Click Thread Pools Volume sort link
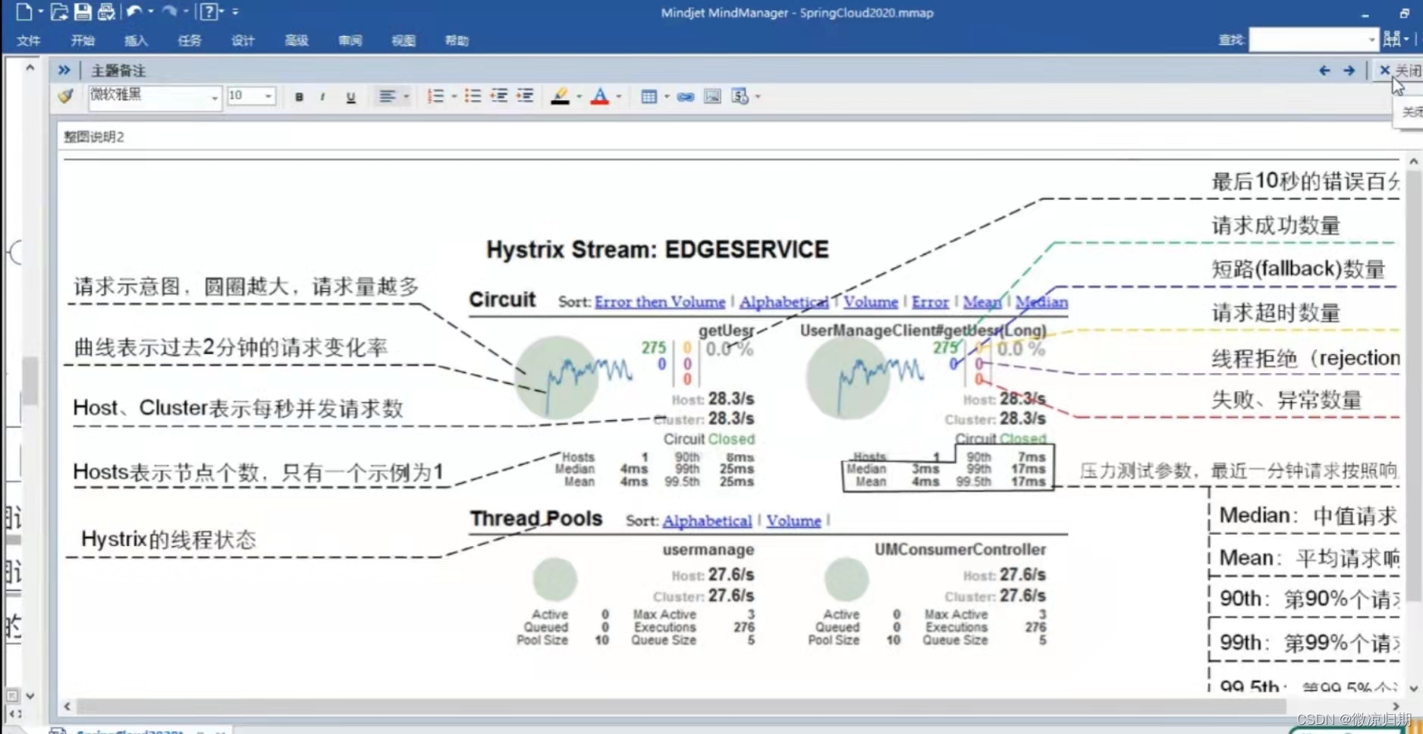This screenshot has width=1423, height=734. (x=793, y=521)
